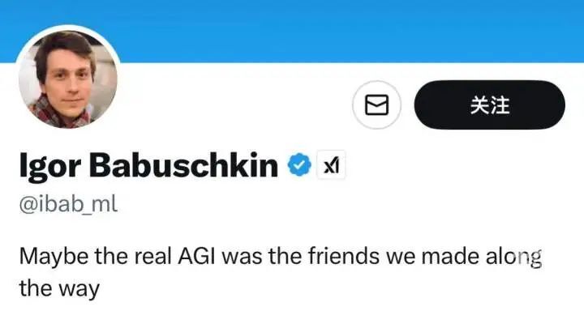The image size is (584, 311).
Task: Open the circular profile photo
Action: tap(68, 79)
